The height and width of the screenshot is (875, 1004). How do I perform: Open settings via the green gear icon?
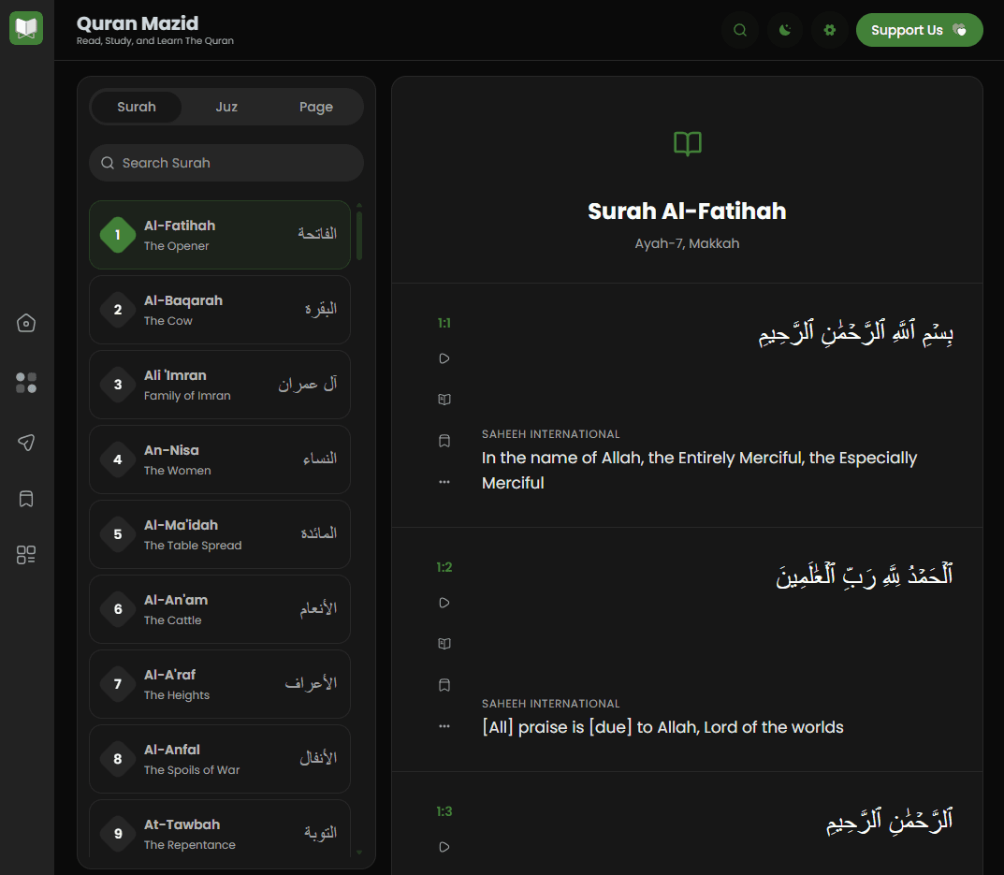coord(830,30)
